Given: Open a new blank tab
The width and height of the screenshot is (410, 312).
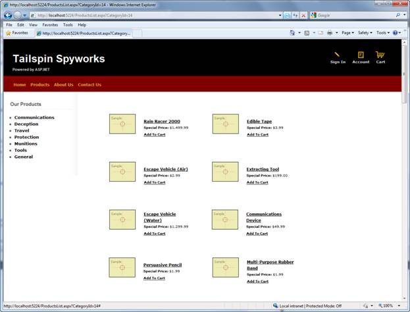Looking at the screenshot, I should pyautogui.click(x=138, y=34).
